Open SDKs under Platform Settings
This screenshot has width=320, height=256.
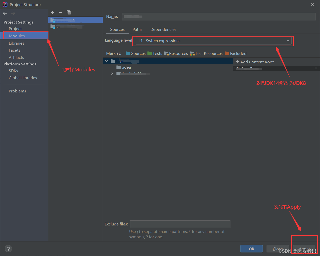click(x=13, y=71)
